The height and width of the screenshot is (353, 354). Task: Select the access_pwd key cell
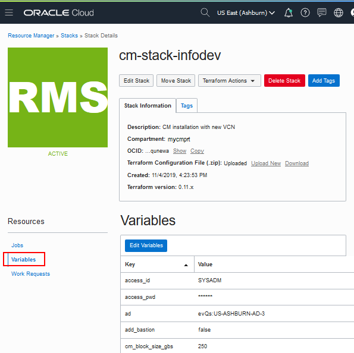click(140, 297)
